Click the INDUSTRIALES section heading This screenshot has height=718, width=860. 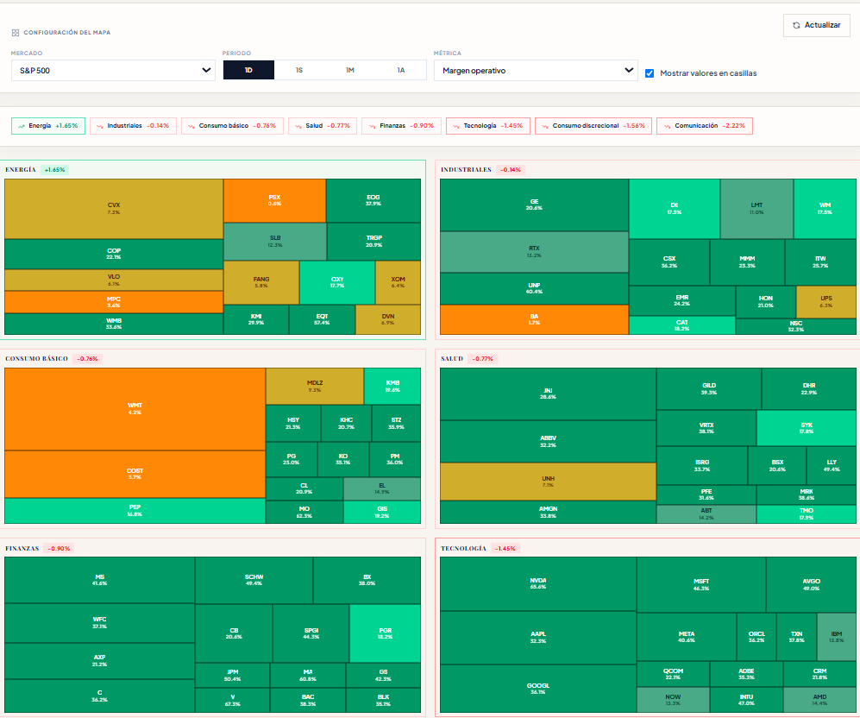coord(466,170)
